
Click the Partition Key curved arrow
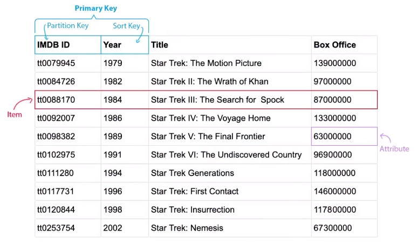click(45, 32)
